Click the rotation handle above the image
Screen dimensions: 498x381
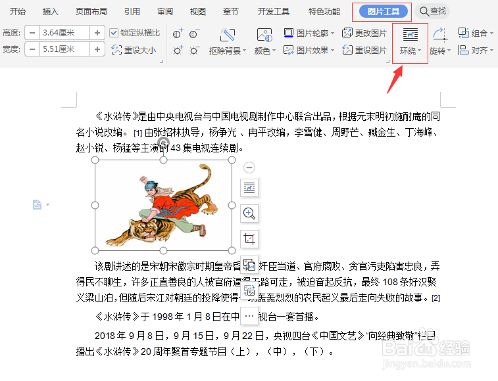pos(164,143)
